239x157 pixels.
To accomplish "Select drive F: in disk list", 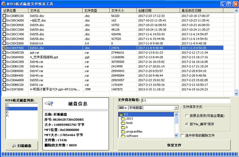I will click(x=8, y=116).
